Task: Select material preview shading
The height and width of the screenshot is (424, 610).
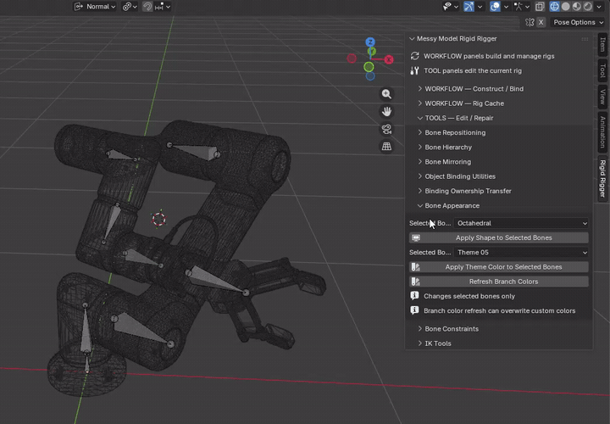Action: 577,7
